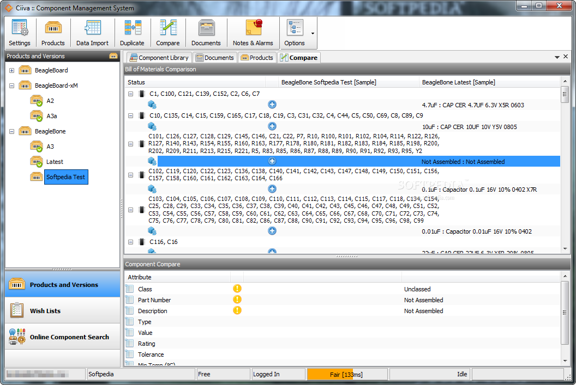
Task: Click plus icon in Not Assembled row
Action: coord(272,161)
